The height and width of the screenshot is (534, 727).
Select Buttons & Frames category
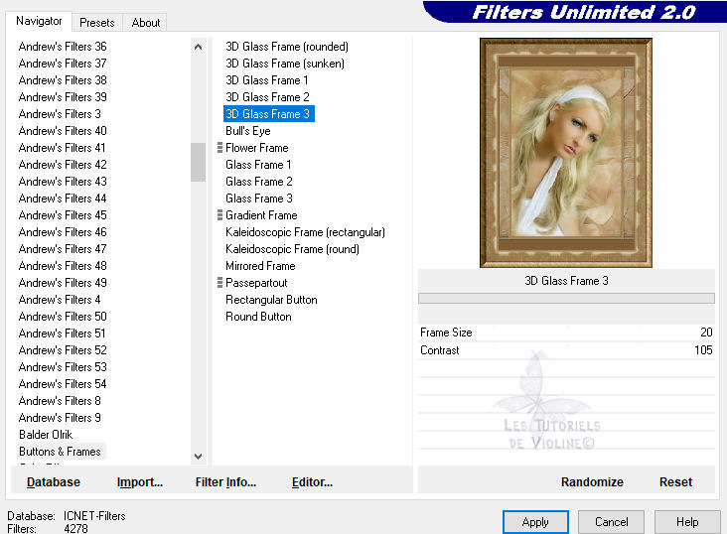click(60, 451)
